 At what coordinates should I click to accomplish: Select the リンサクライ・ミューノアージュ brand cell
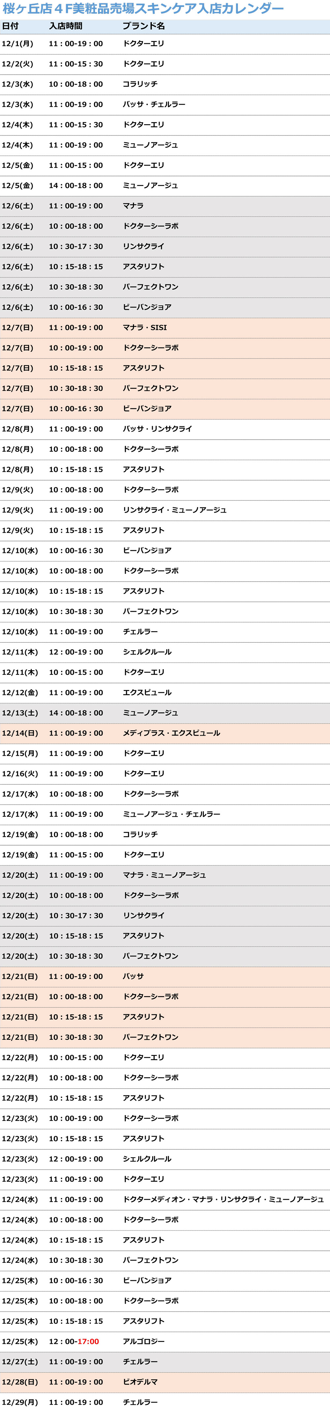[174, 510]
